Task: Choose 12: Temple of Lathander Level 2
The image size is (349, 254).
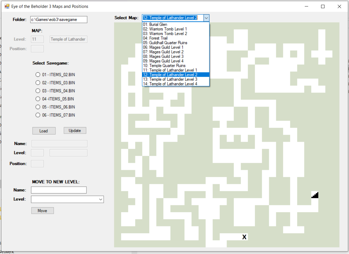Action: point(176,75)
